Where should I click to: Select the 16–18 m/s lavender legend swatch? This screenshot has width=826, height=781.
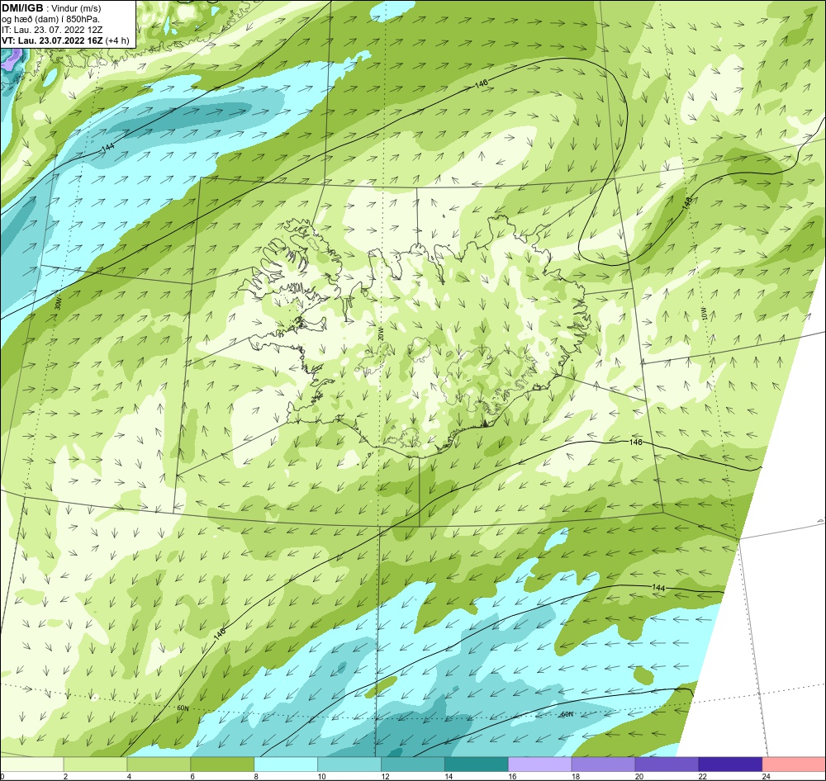pos(540,764)
